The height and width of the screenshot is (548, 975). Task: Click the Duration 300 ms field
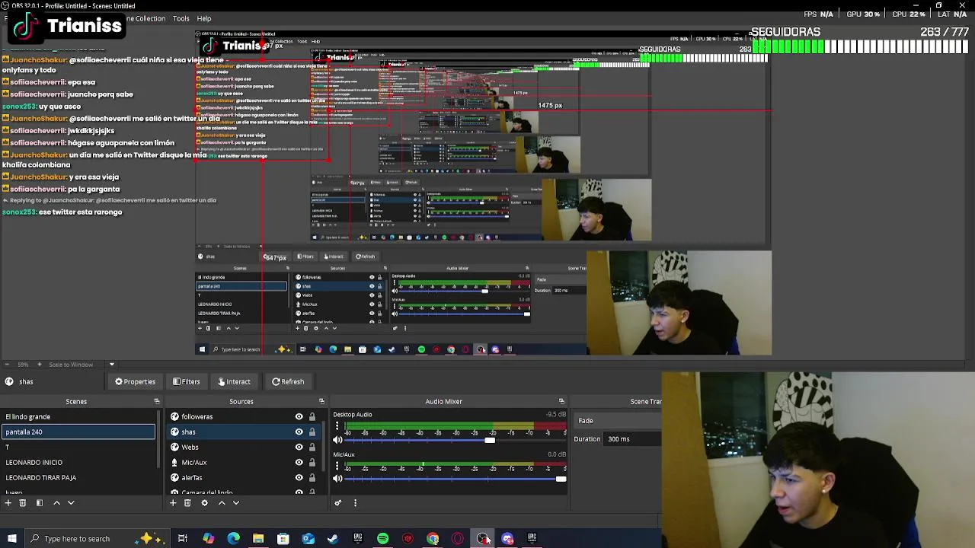coord(632,439)
